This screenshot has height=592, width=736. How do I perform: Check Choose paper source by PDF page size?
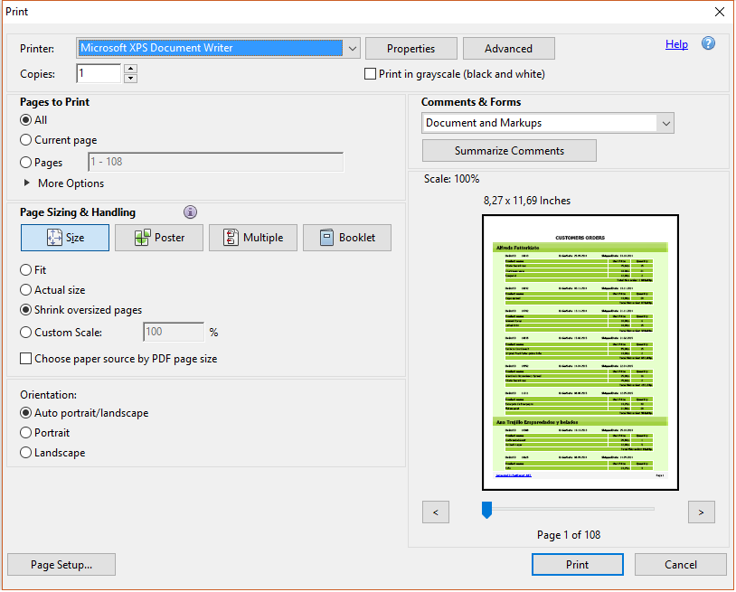[26, 359]
